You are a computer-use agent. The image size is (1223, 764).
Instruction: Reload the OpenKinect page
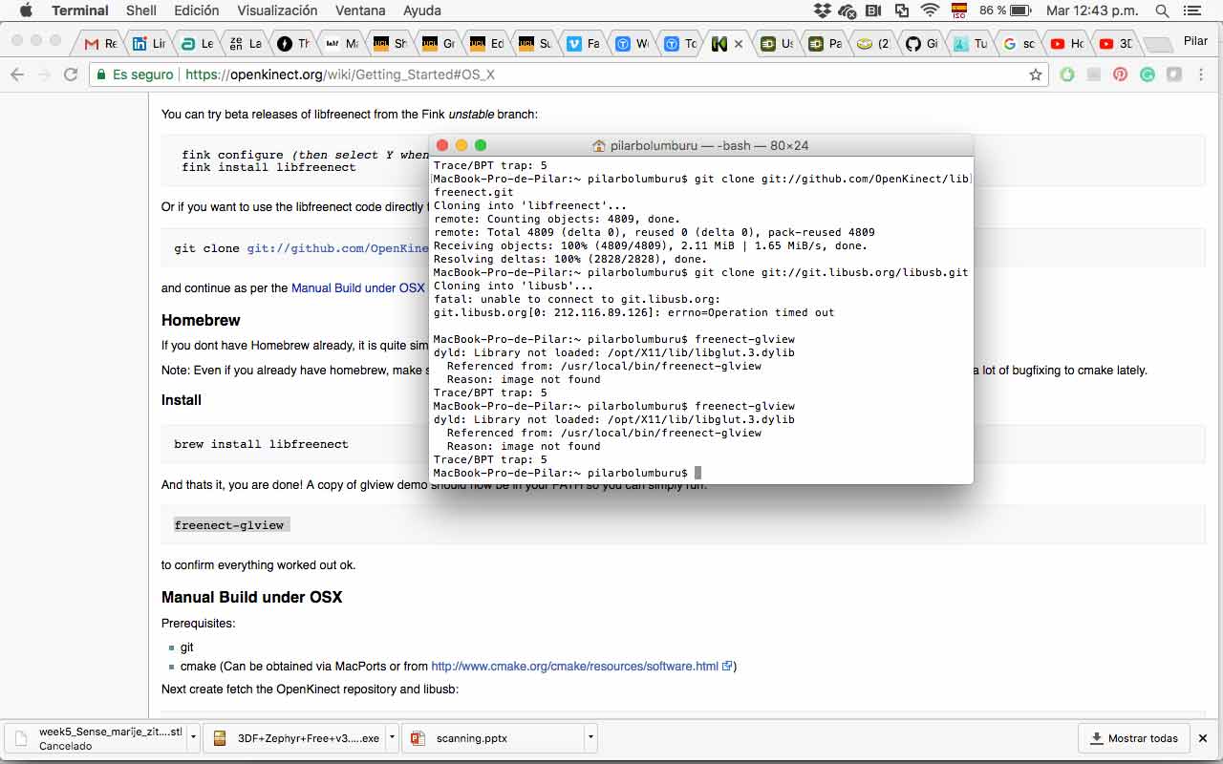tap(71, 74)
